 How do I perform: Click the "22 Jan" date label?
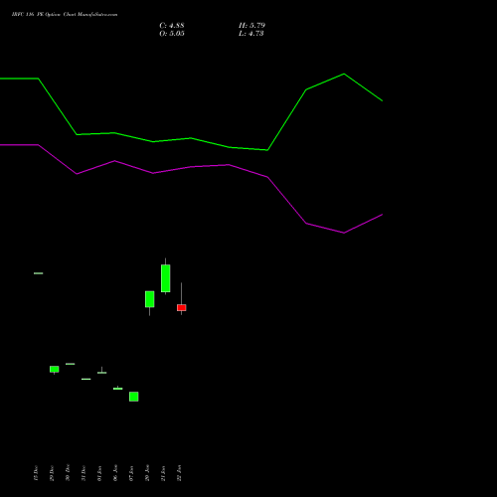tap(179, 473)
